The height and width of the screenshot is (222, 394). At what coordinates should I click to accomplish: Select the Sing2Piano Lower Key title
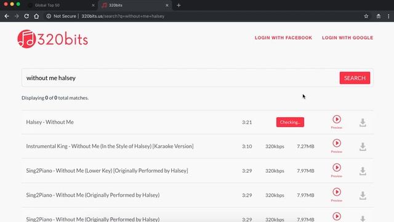(x=107, y=171)
